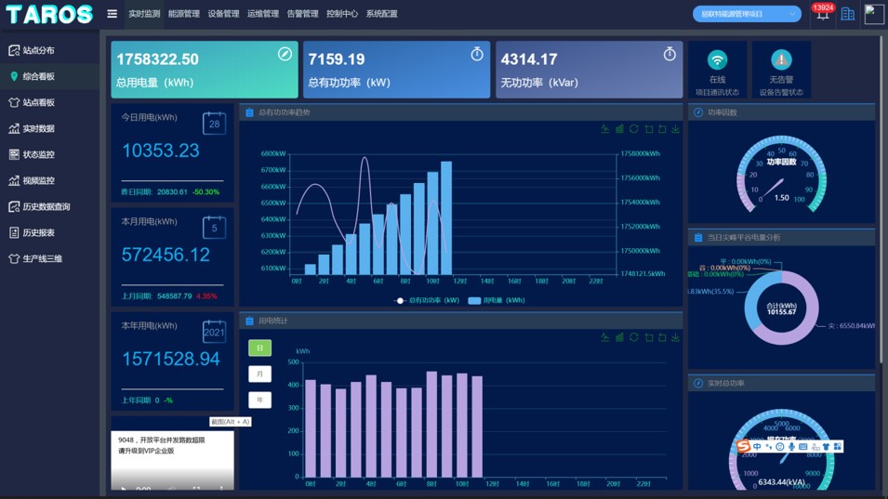Open the project selection dropdown

coord(747,14)
